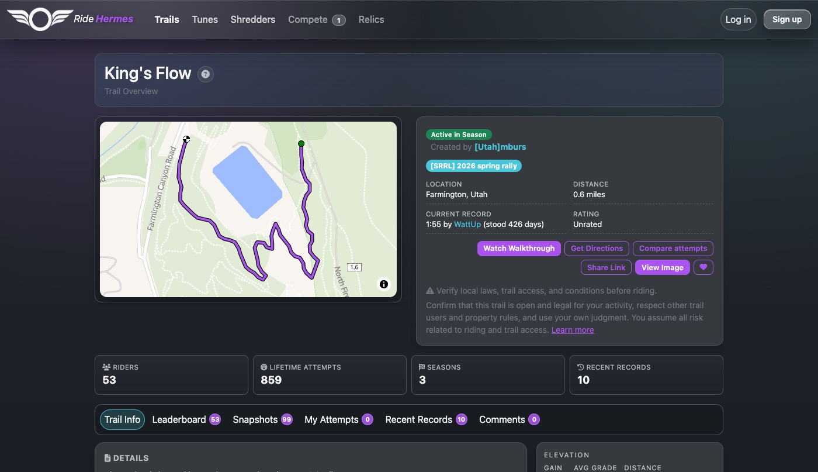Click the Seasons value 3
818x472 pixels.
[422, 380]
